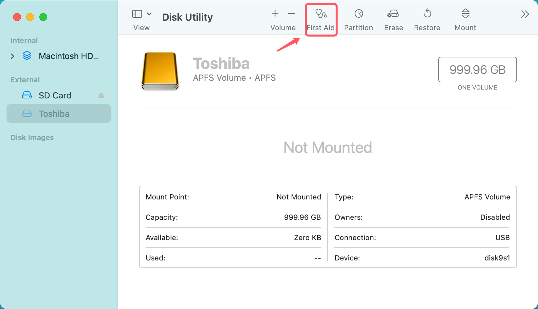The width and height of the screenshot is (538, 309).
Task: Click the Disk Images section header
Action: (x=32, y=137)
